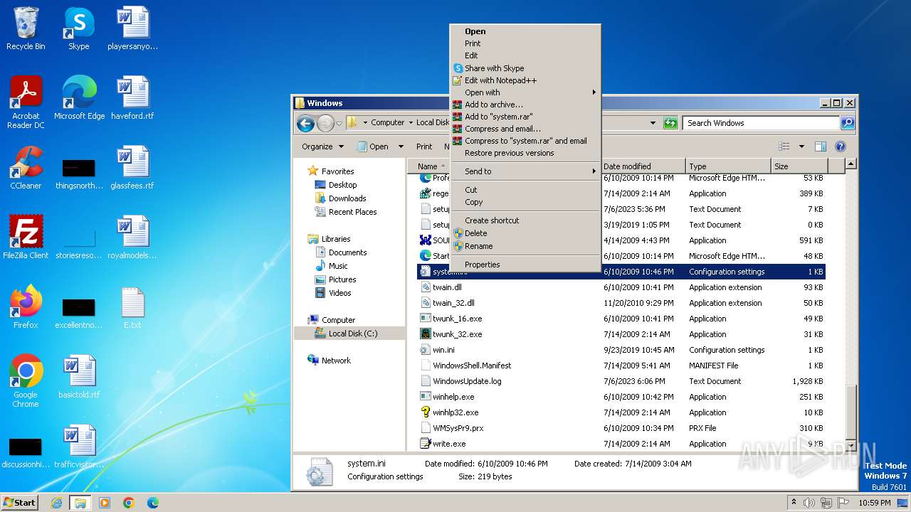Open Acrobat Reader DC desktop shortcut

click(x=26, y=102)
